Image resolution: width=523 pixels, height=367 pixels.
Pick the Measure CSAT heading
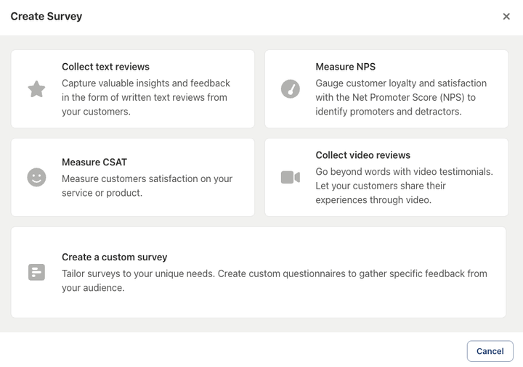(94, 162)
